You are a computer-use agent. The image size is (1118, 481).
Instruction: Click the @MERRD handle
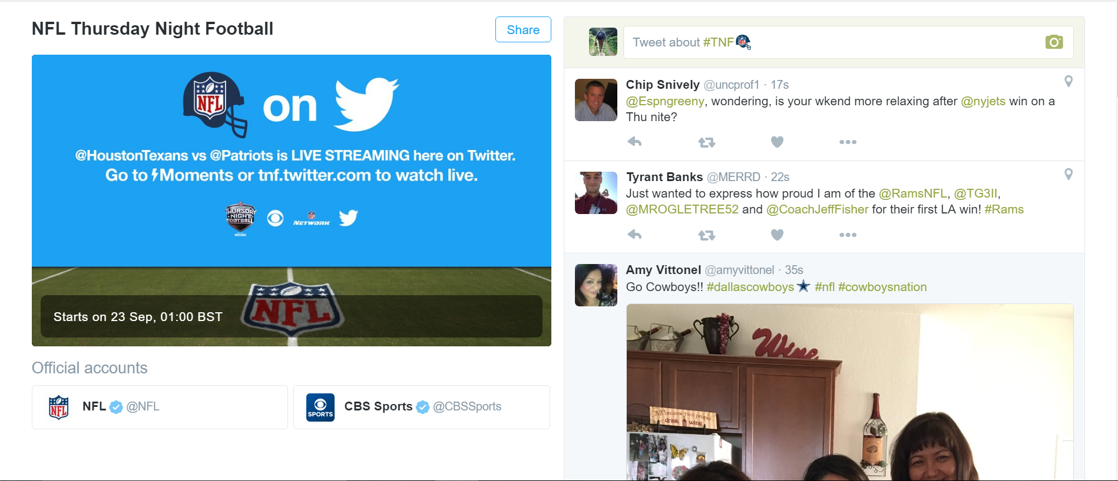click(x=733, y=177)
